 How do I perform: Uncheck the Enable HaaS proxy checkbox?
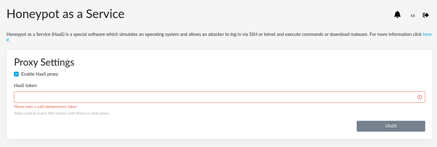[16, 74]
